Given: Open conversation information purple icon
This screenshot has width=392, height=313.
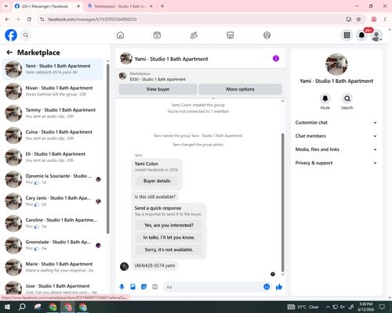Looking at the screenshot, I should 276,59.
